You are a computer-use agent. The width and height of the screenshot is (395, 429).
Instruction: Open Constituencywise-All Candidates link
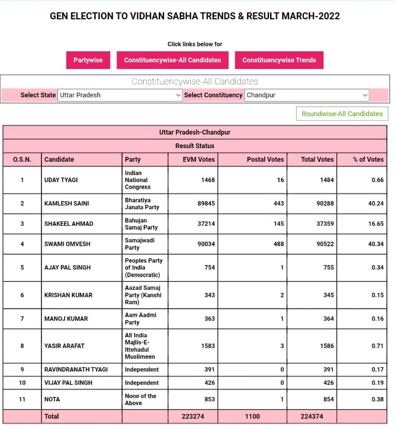click(172, 60)
